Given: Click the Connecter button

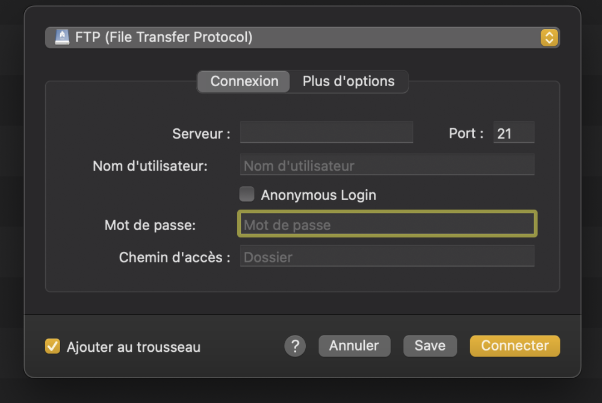Looking at the screenshot, I should (515, 346).
